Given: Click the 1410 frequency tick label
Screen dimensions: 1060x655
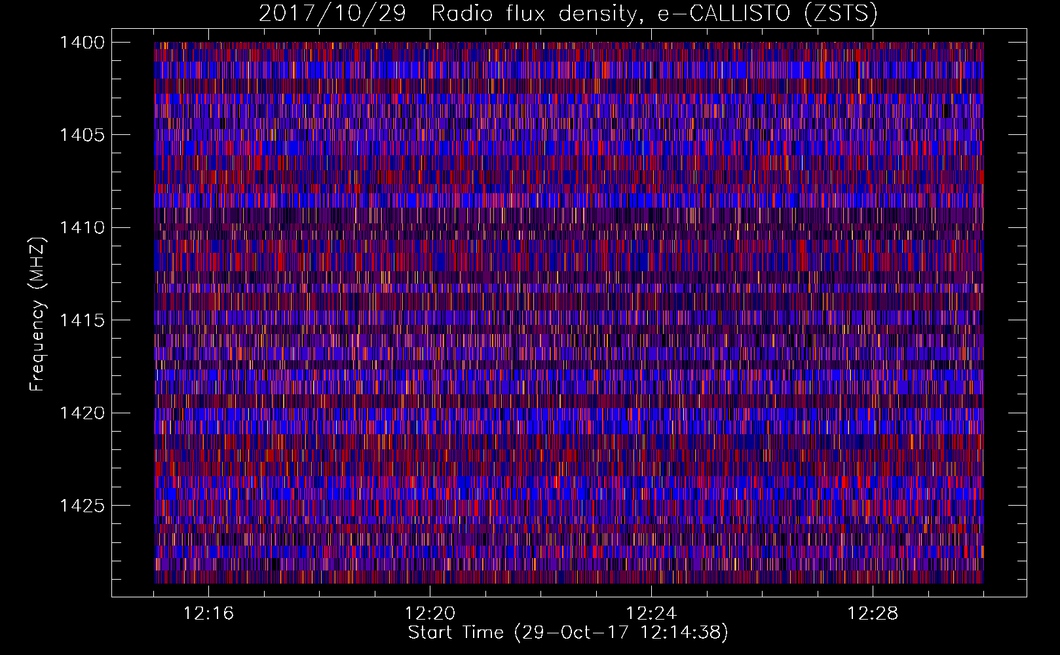Looking at the screenshot, I should (x=82, y=228).
